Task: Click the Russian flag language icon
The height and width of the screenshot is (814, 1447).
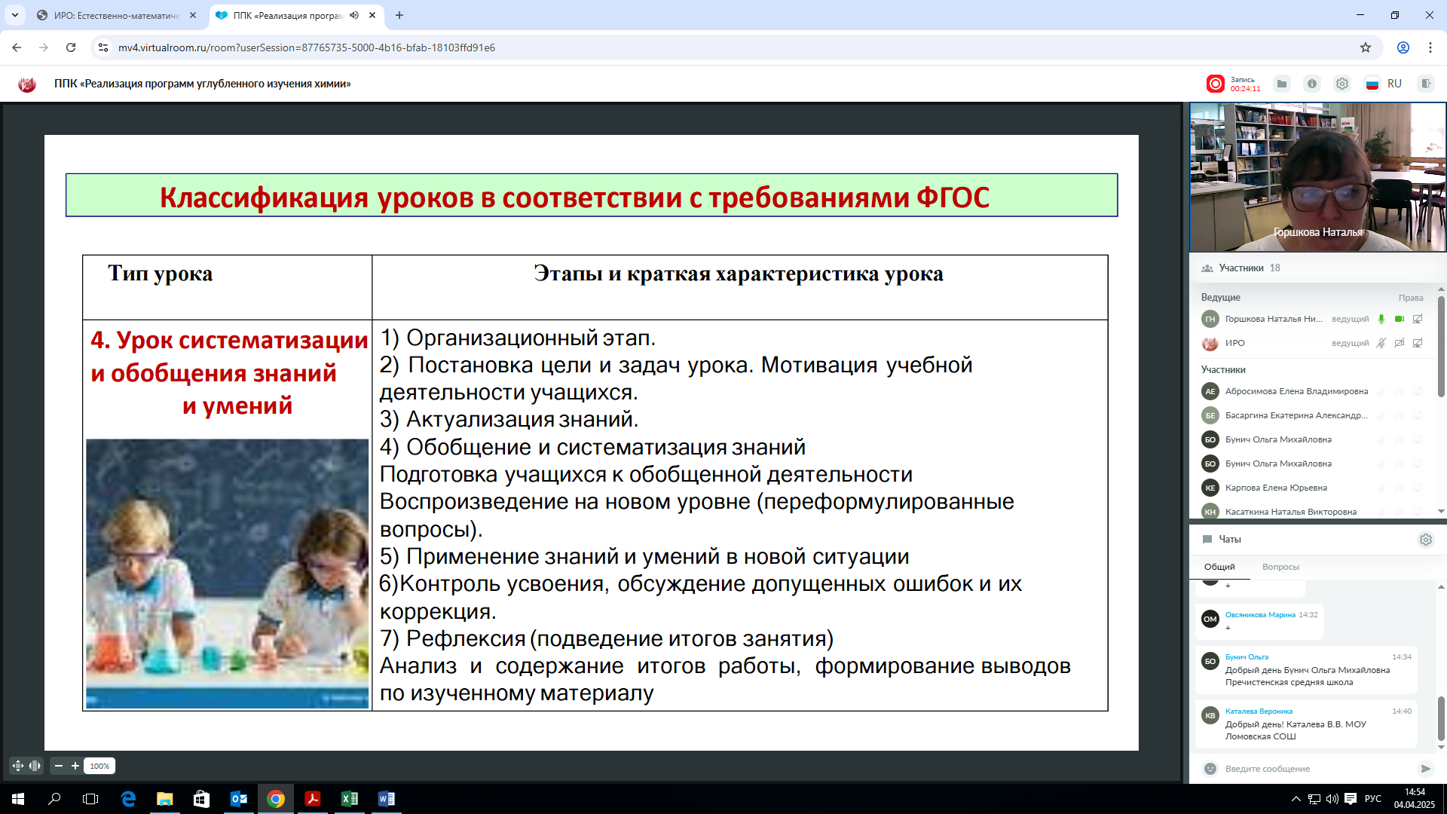Action: coord(1372,84)
